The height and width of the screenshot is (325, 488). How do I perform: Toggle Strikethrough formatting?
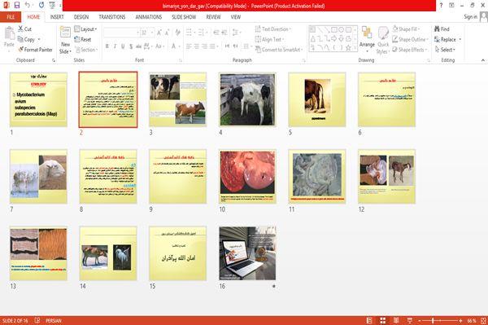(x=138, y=46)
